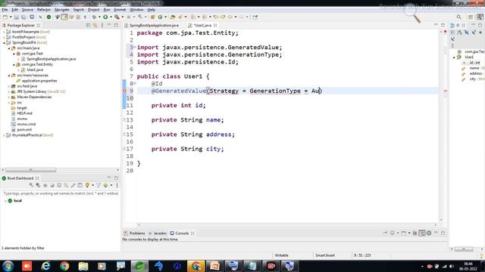This screenshot has width=485, height=272.
Task: Open the File menu
Action: point(5,10)
